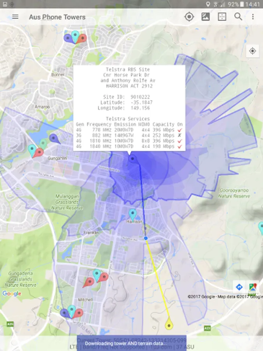Tap the blue directions arrow icon
This screenshot has width=263, height=351.
pos(239,287)
